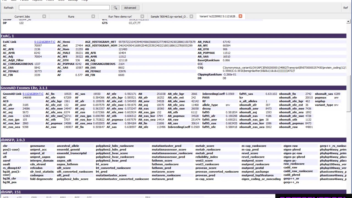Focus the search text field

[64, 8]
